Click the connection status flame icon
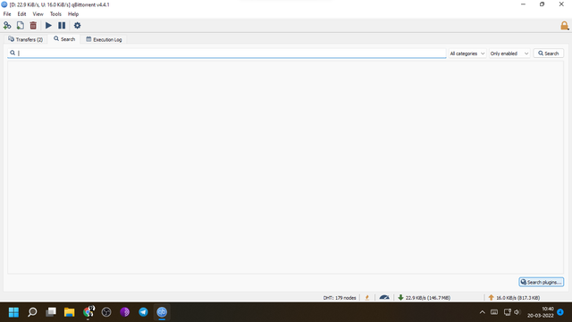The height and width of the screenshot is (322, 572). coord(367,298)
